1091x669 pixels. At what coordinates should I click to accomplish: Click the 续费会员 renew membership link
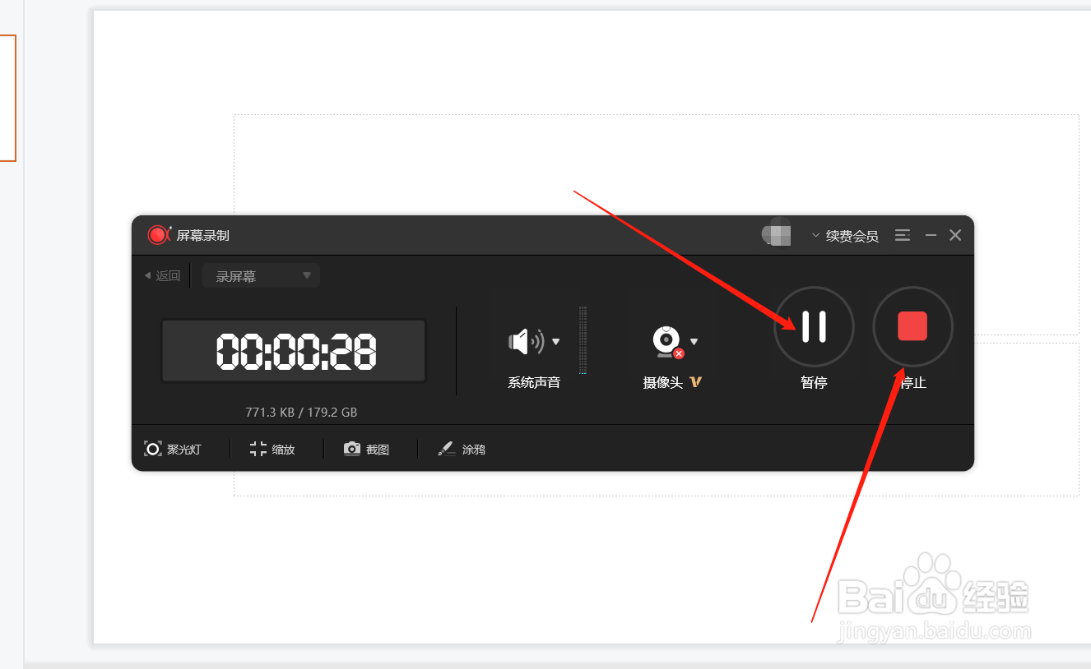point(852,236)
